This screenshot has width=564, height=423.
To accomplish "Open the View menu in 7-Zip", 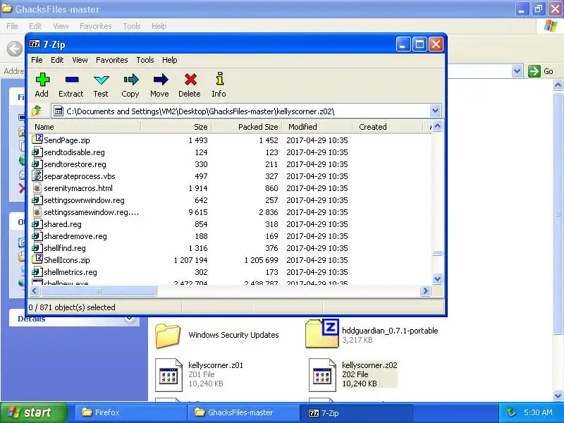I will click(x=80, y=60).
